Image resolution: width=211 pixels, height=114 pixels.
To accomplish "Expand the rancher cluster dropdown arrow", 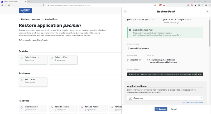I will [x=42, y=19].
